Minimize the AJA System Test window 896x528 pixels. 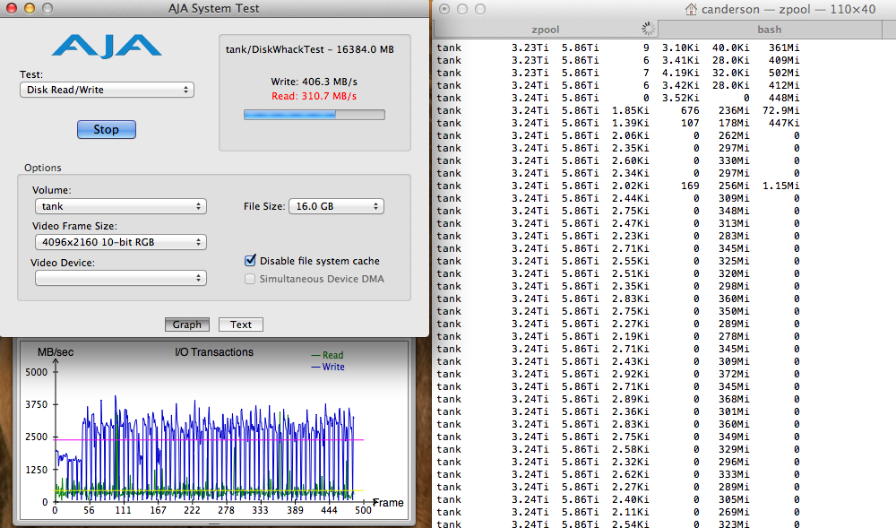coord(30,8)
